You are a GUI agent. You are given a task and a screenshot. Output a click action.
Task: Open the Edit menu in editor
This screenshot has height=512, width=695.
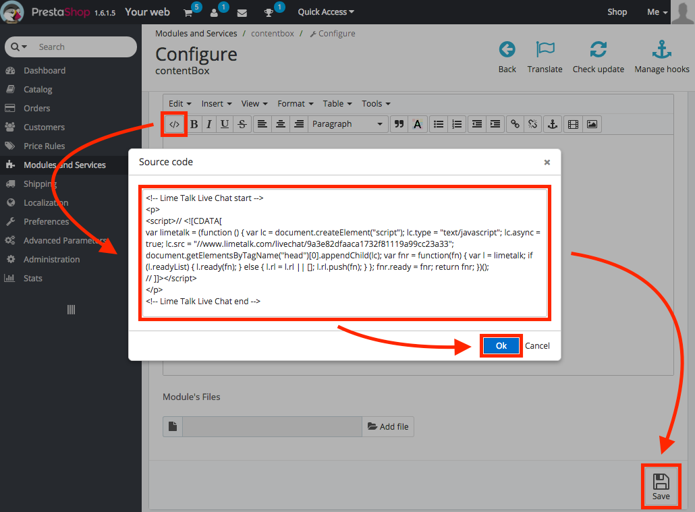pos(180,104)
